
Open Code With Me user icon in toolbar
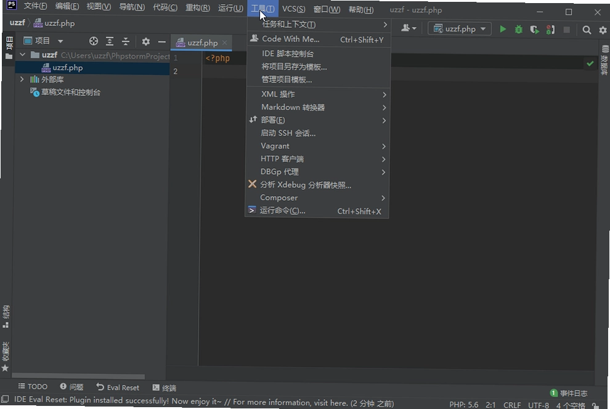click(409, 28)
